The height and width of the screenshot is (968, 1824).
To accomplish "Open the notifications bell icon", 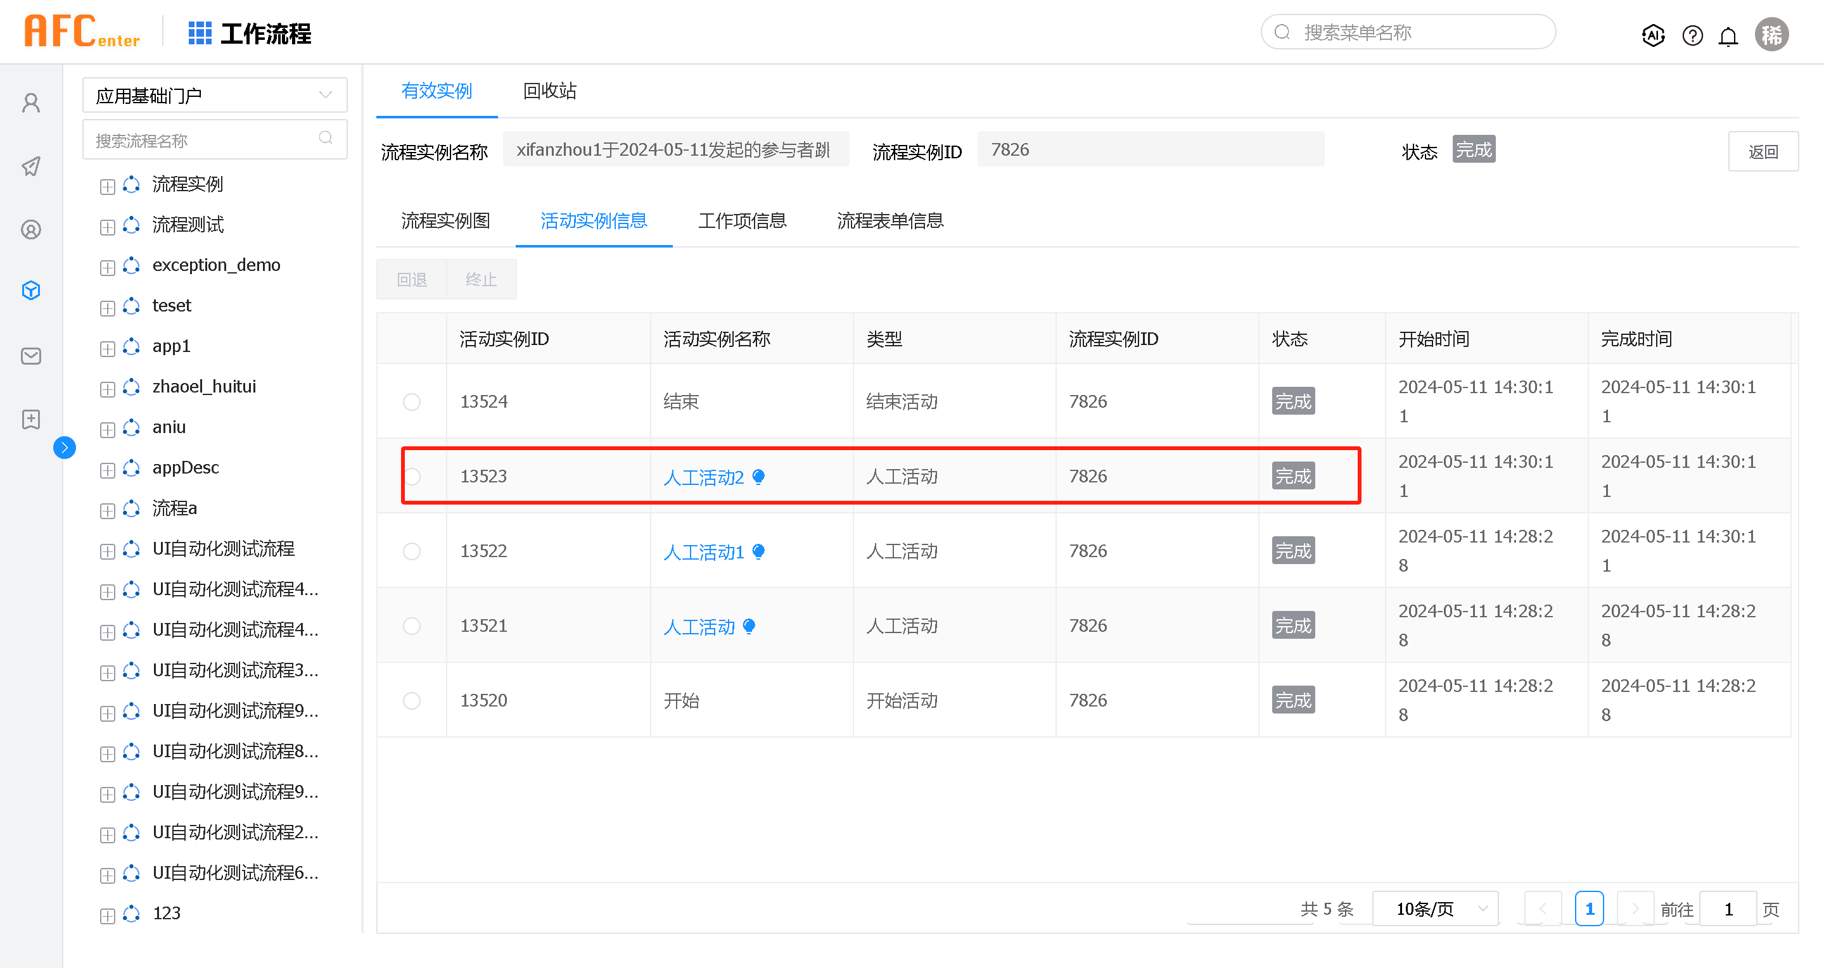I will pos(1728,36).
